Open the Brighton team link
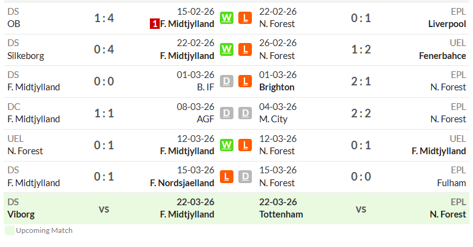473x247 pixels. [276, 87]
